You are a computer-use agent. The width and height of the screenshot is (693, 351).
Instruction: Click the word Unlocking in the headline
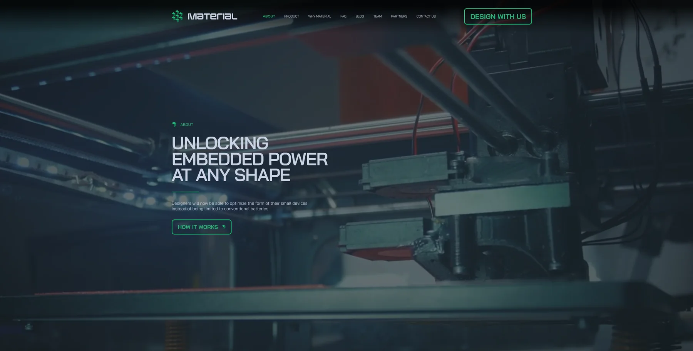220,143
